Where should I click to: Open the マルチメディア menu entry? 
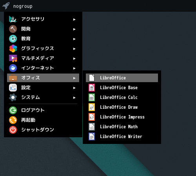[43, 58]
